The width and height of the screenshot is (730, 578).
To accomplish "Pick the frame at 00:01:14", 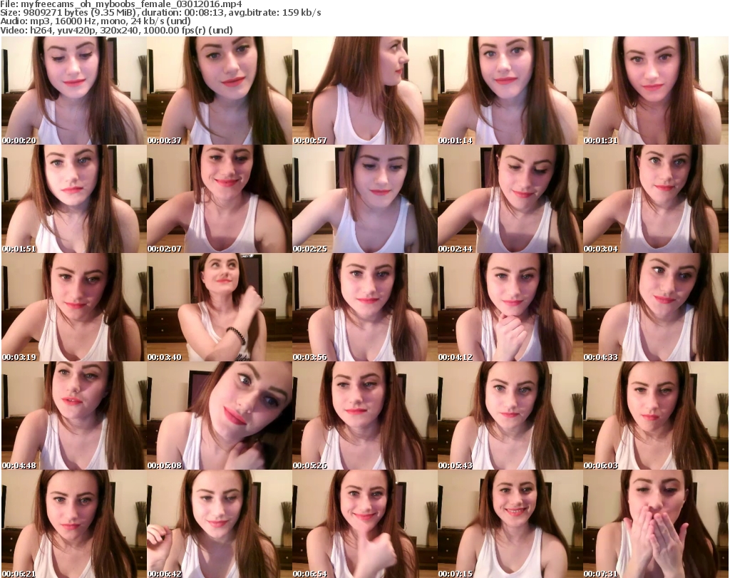I will 510,91.
